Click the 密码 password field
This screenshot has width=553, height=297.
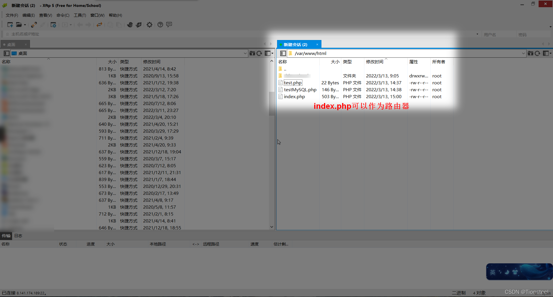(x=533, y=35)
